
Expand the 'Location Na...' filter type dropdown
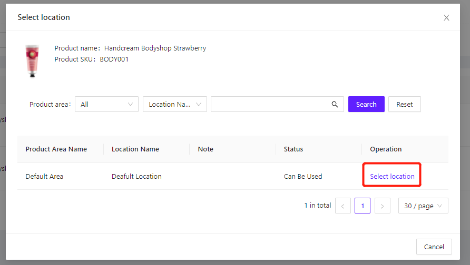pyautogui.click(x=175, y=104)
